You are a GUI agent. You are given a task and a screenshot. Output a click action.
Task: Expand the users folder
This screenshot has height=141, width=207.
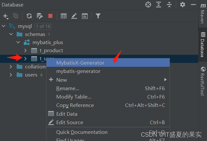pos(11,75)
